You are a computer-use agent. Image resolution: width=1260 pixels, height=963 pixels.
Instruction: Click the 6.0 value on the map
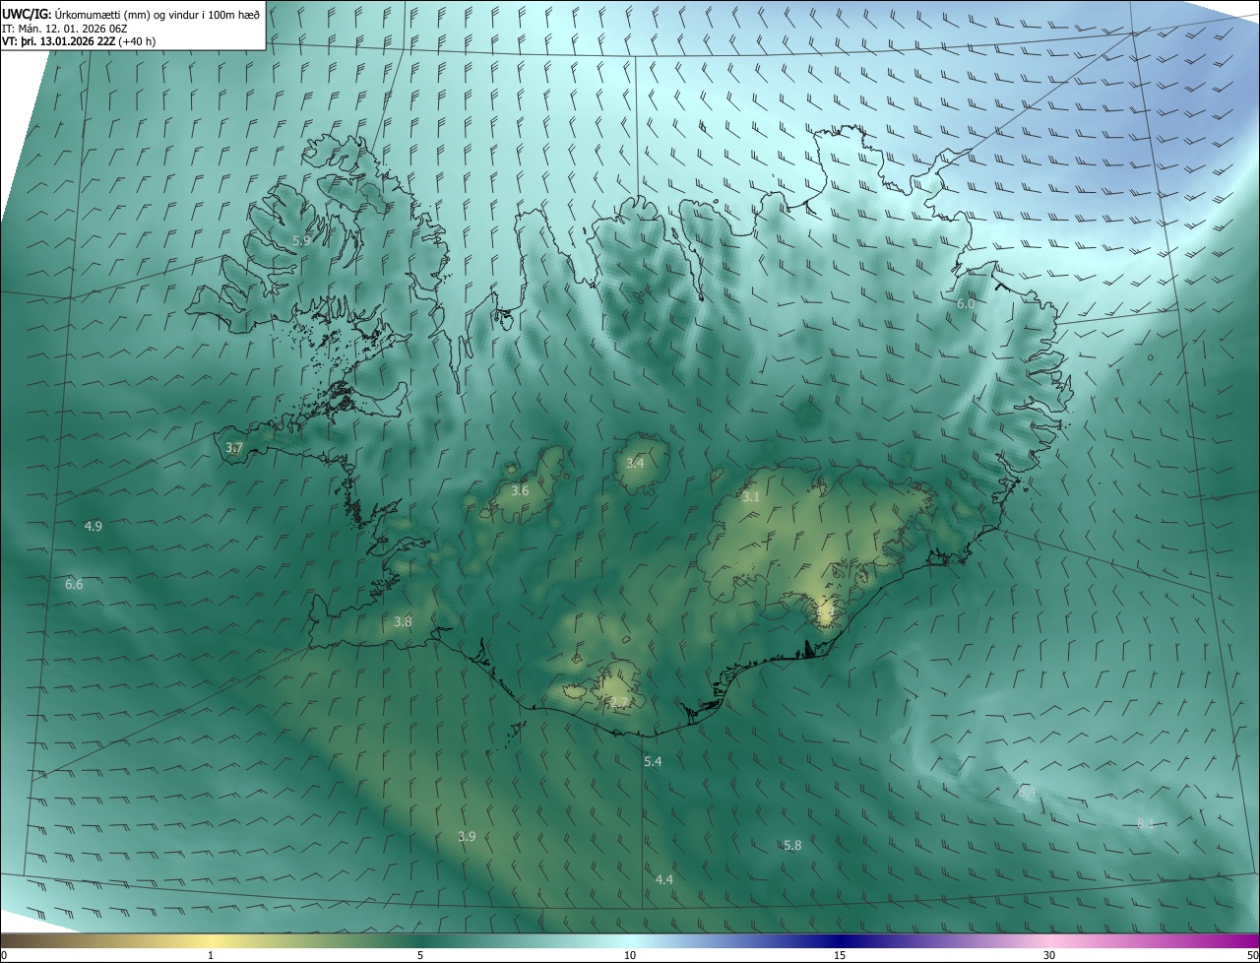[966, 304]
